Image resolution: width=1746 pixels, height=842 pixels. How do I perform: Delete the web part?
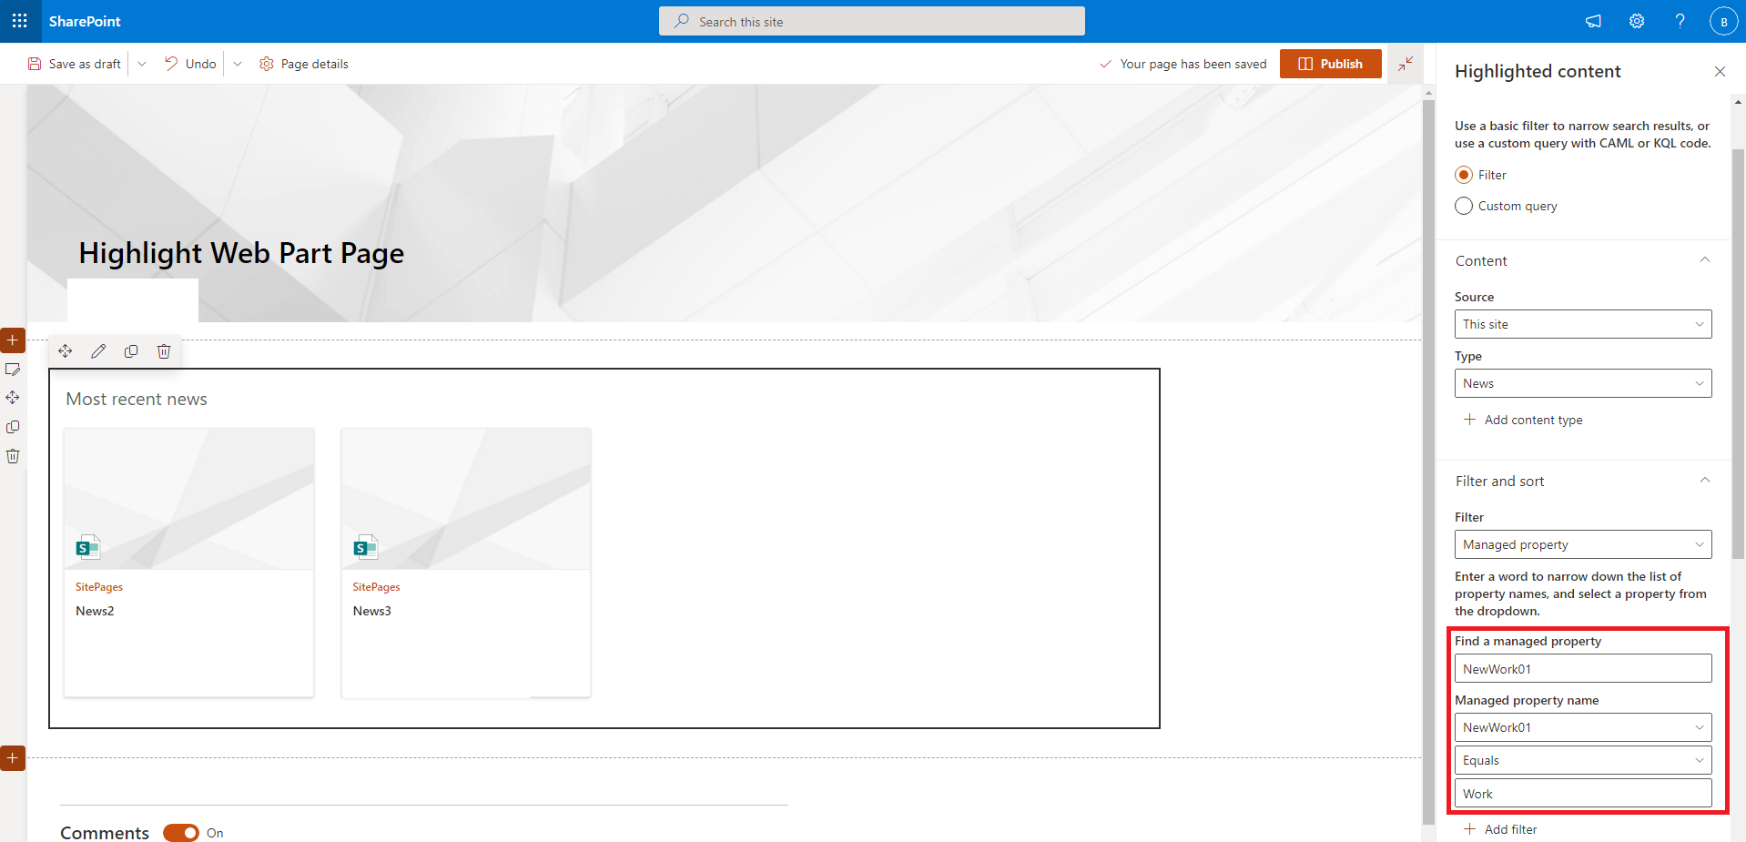pos(164,351)
